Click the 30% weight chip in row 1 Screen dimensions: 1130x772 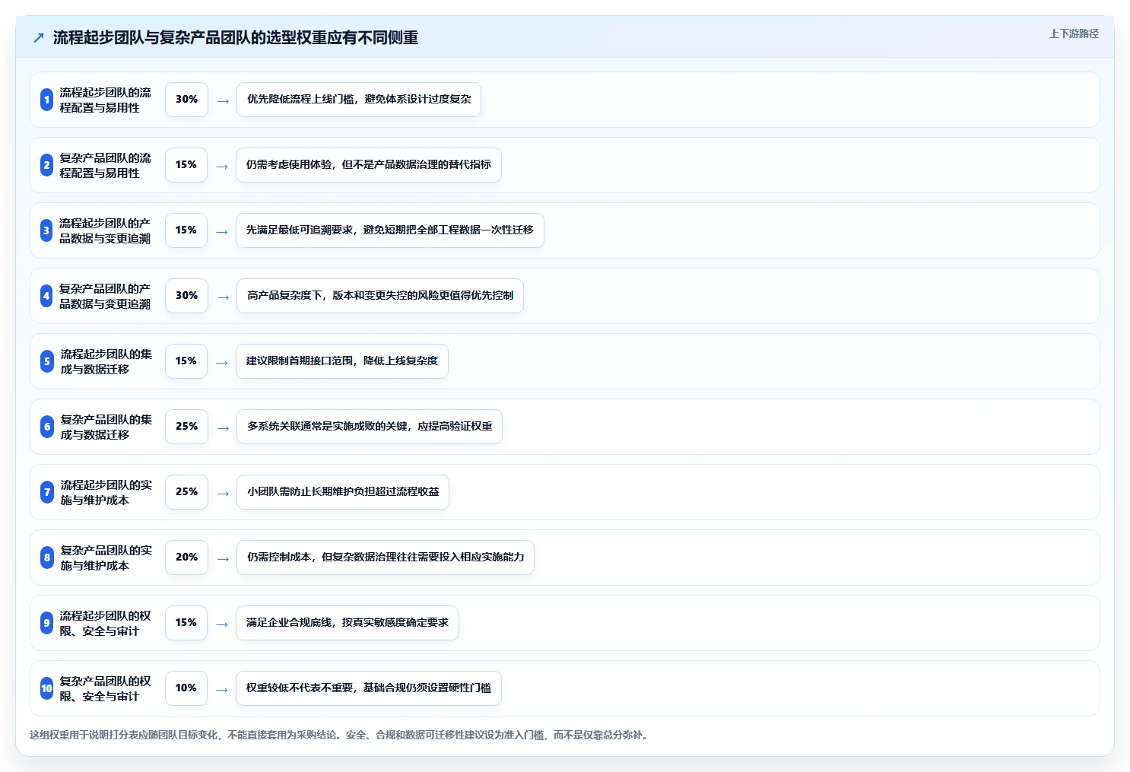click(186, 100)
